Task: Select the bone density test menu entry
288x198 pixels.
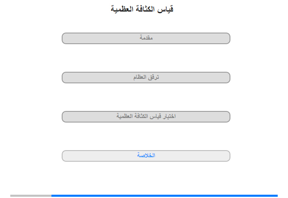Action: coord(146,117)
